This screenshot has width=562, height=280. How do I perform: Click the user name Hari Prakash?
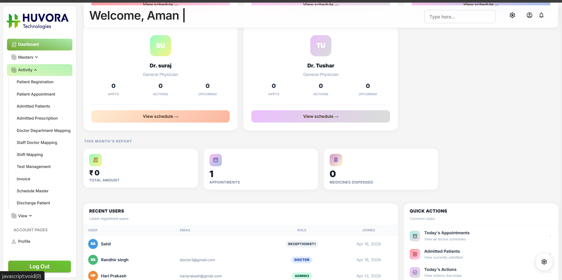pyautogui.click(x=114, y=276)
